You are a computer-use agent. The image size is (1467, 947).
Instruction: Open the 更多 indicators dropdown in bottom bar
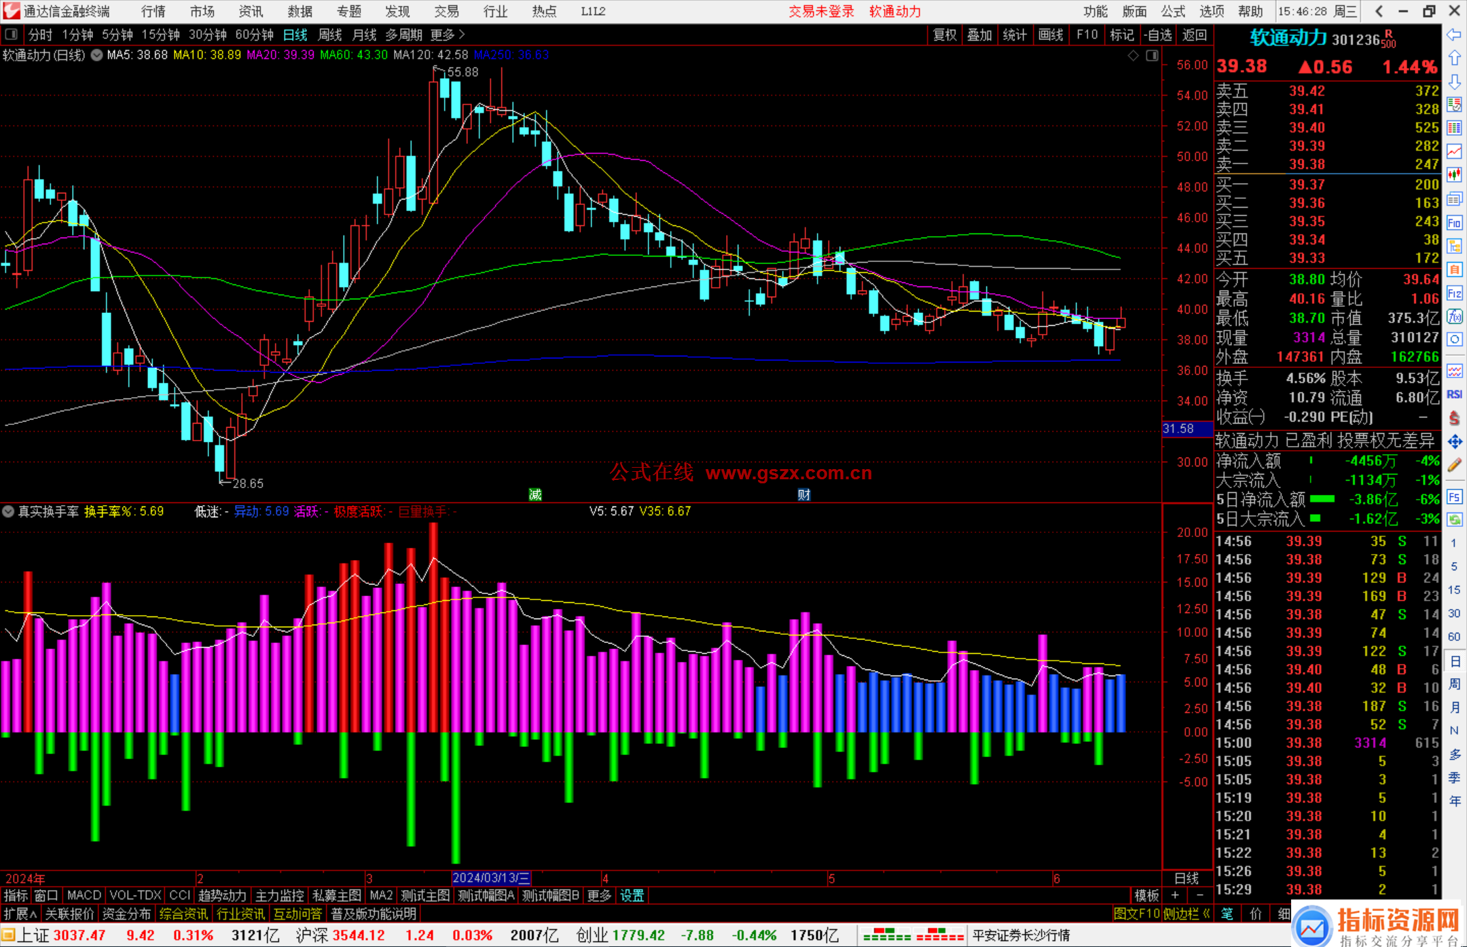(x=599, y=895)
